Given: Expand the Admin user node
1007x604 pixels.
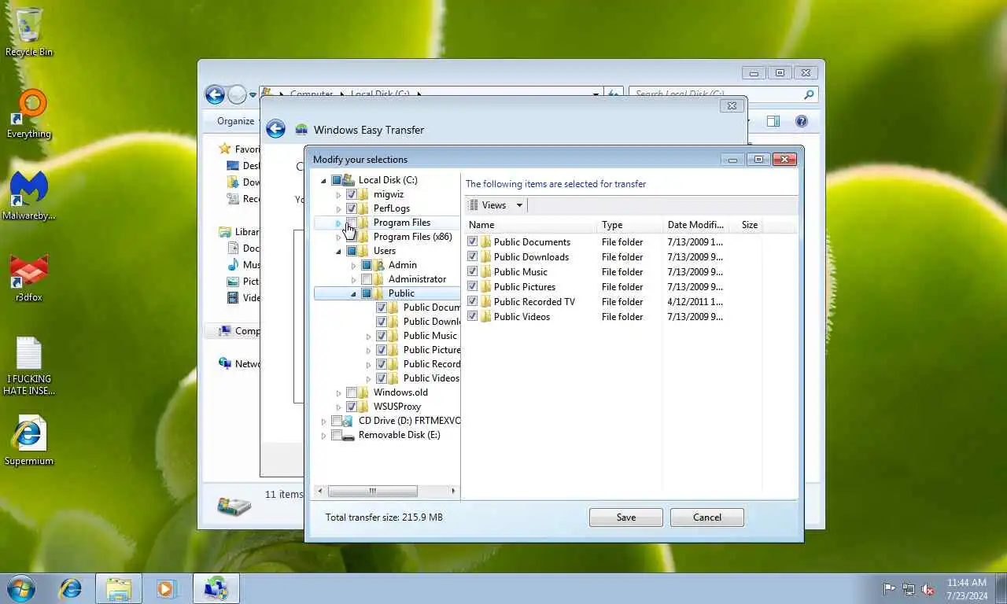Looking at the screenshot, I should click(x=354, y=266).
